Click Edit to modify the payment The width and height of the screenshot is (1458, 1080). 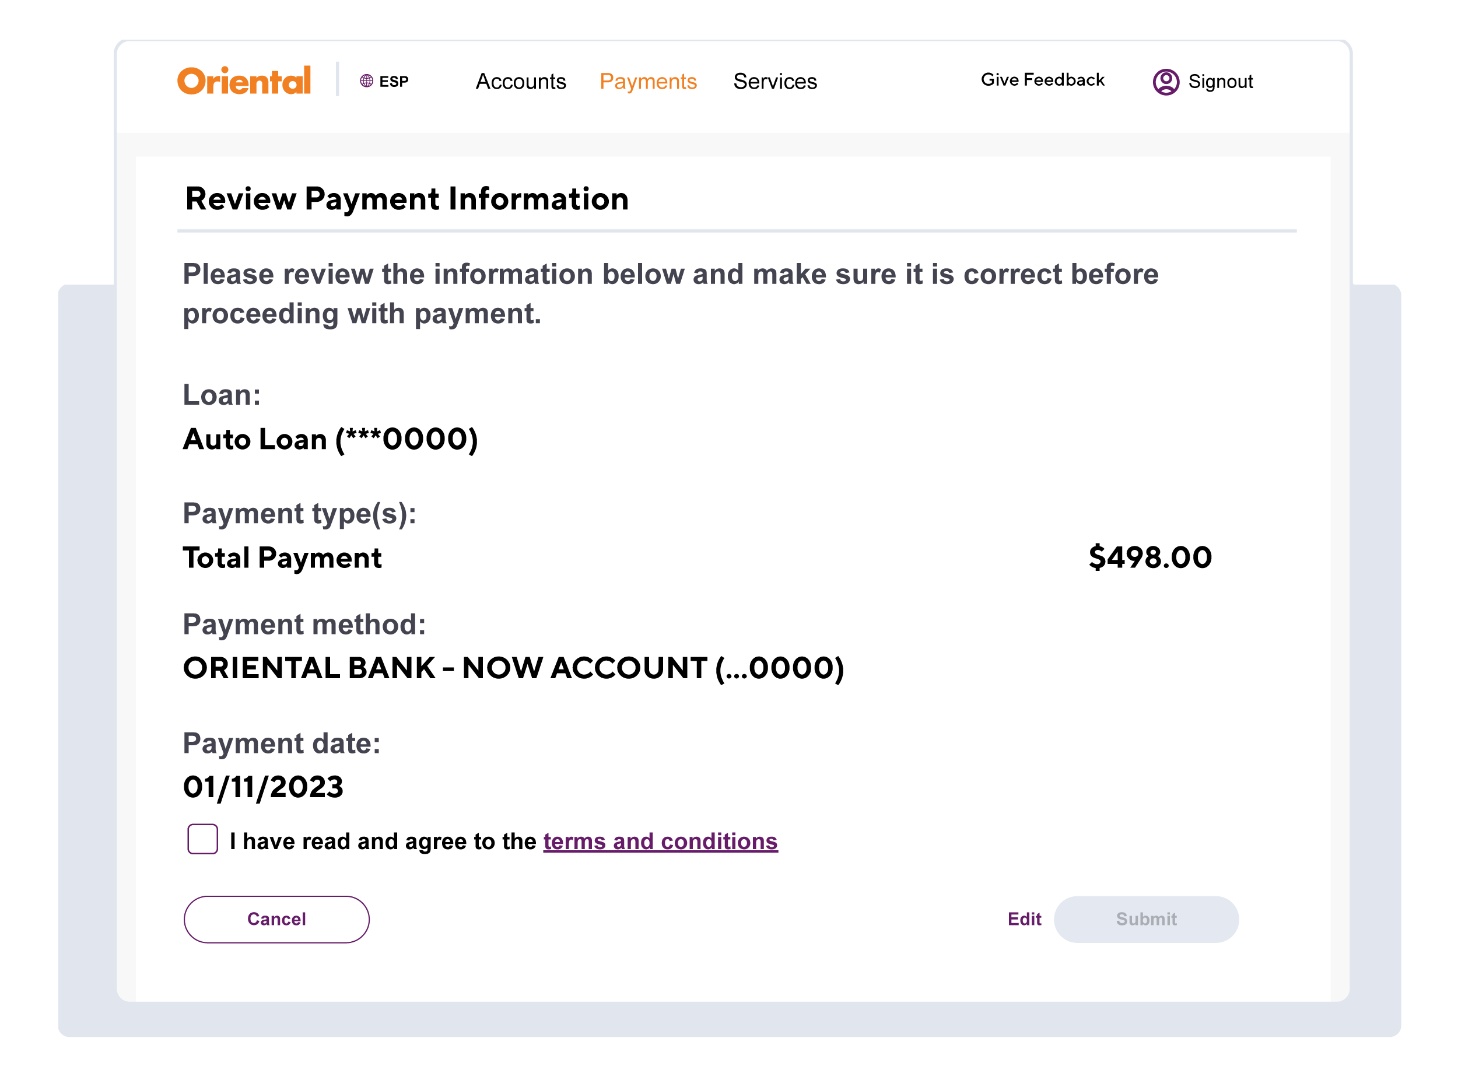coord(1024,919)
